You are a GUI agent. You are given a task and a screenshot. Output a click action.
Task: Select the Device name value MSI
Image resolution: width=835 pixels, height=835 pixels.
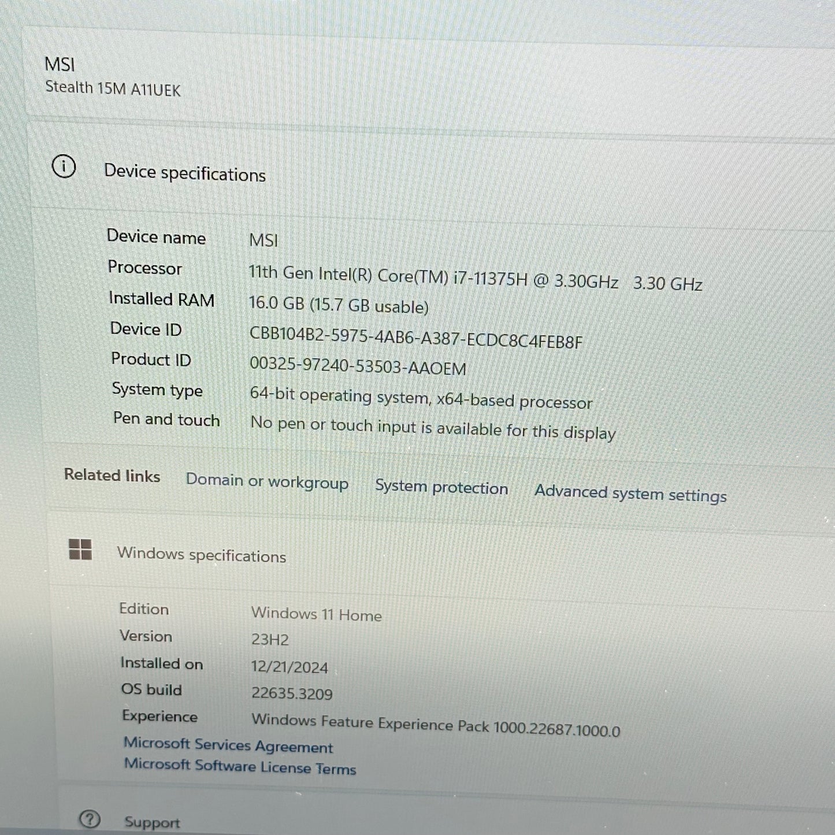click(264, 240)
